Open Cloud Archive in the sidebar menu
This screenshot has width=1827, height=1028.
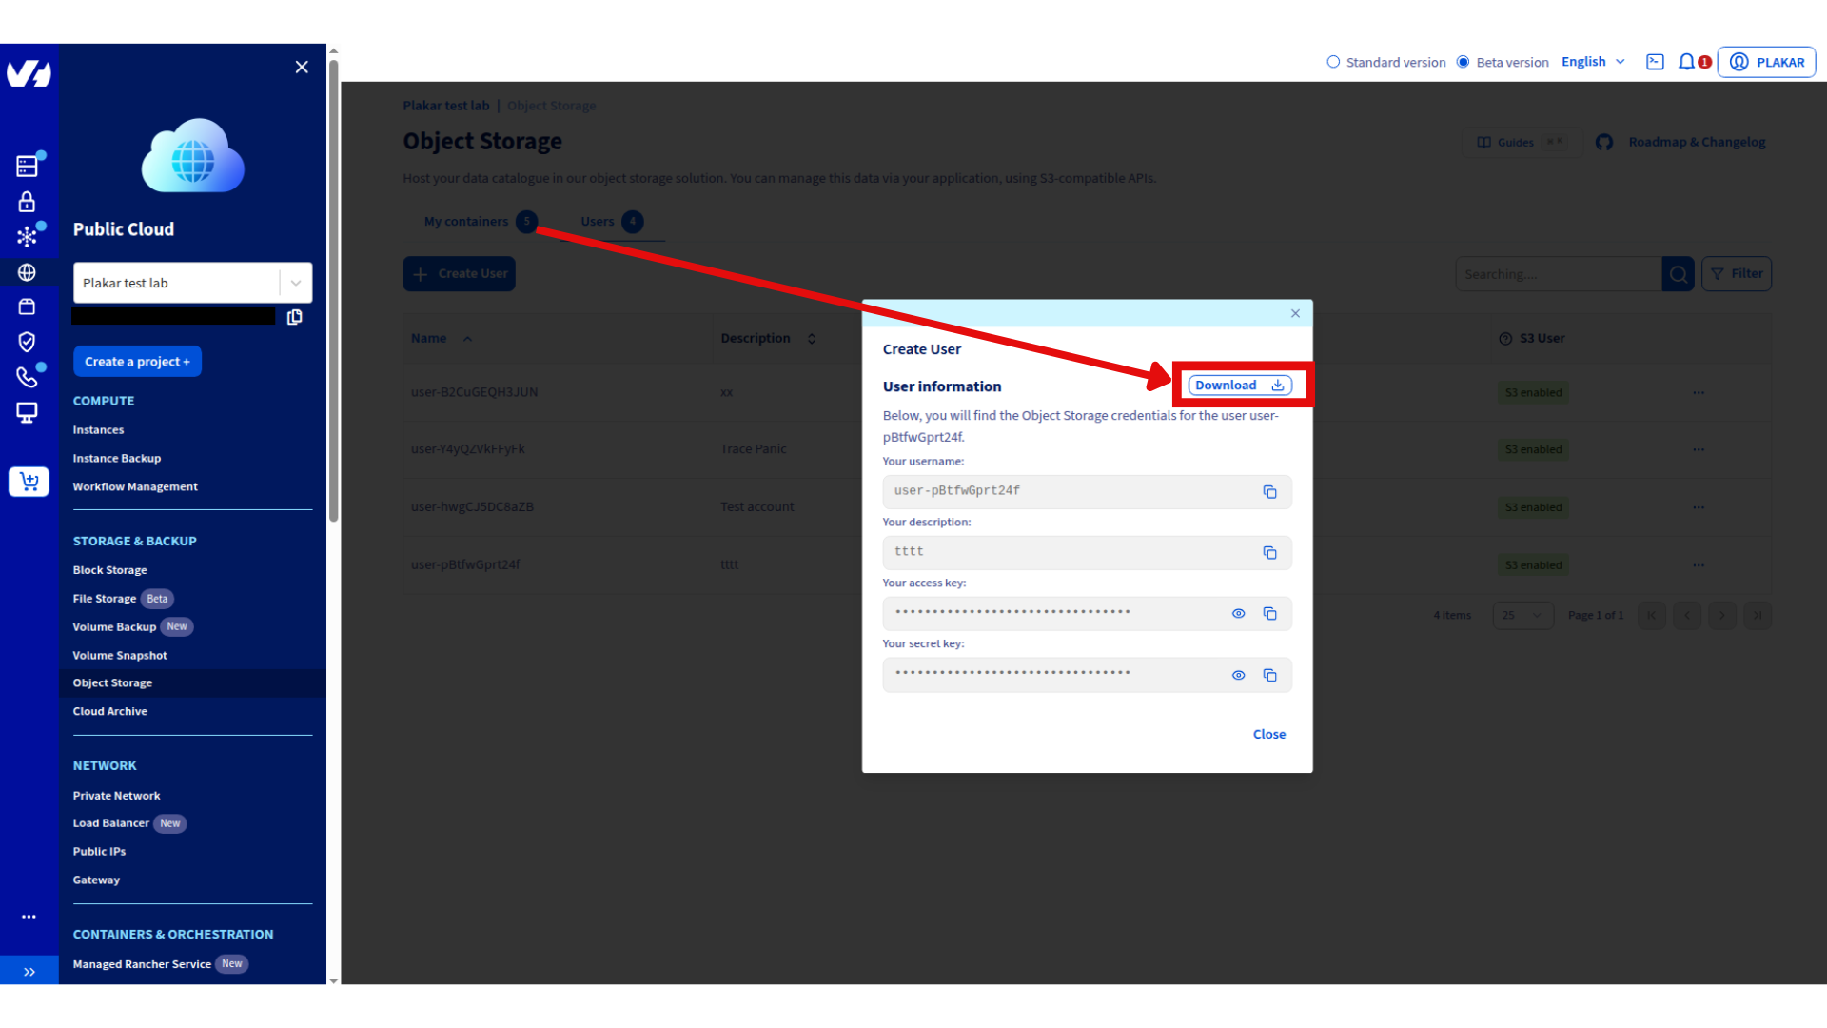[x=109, y=710]
